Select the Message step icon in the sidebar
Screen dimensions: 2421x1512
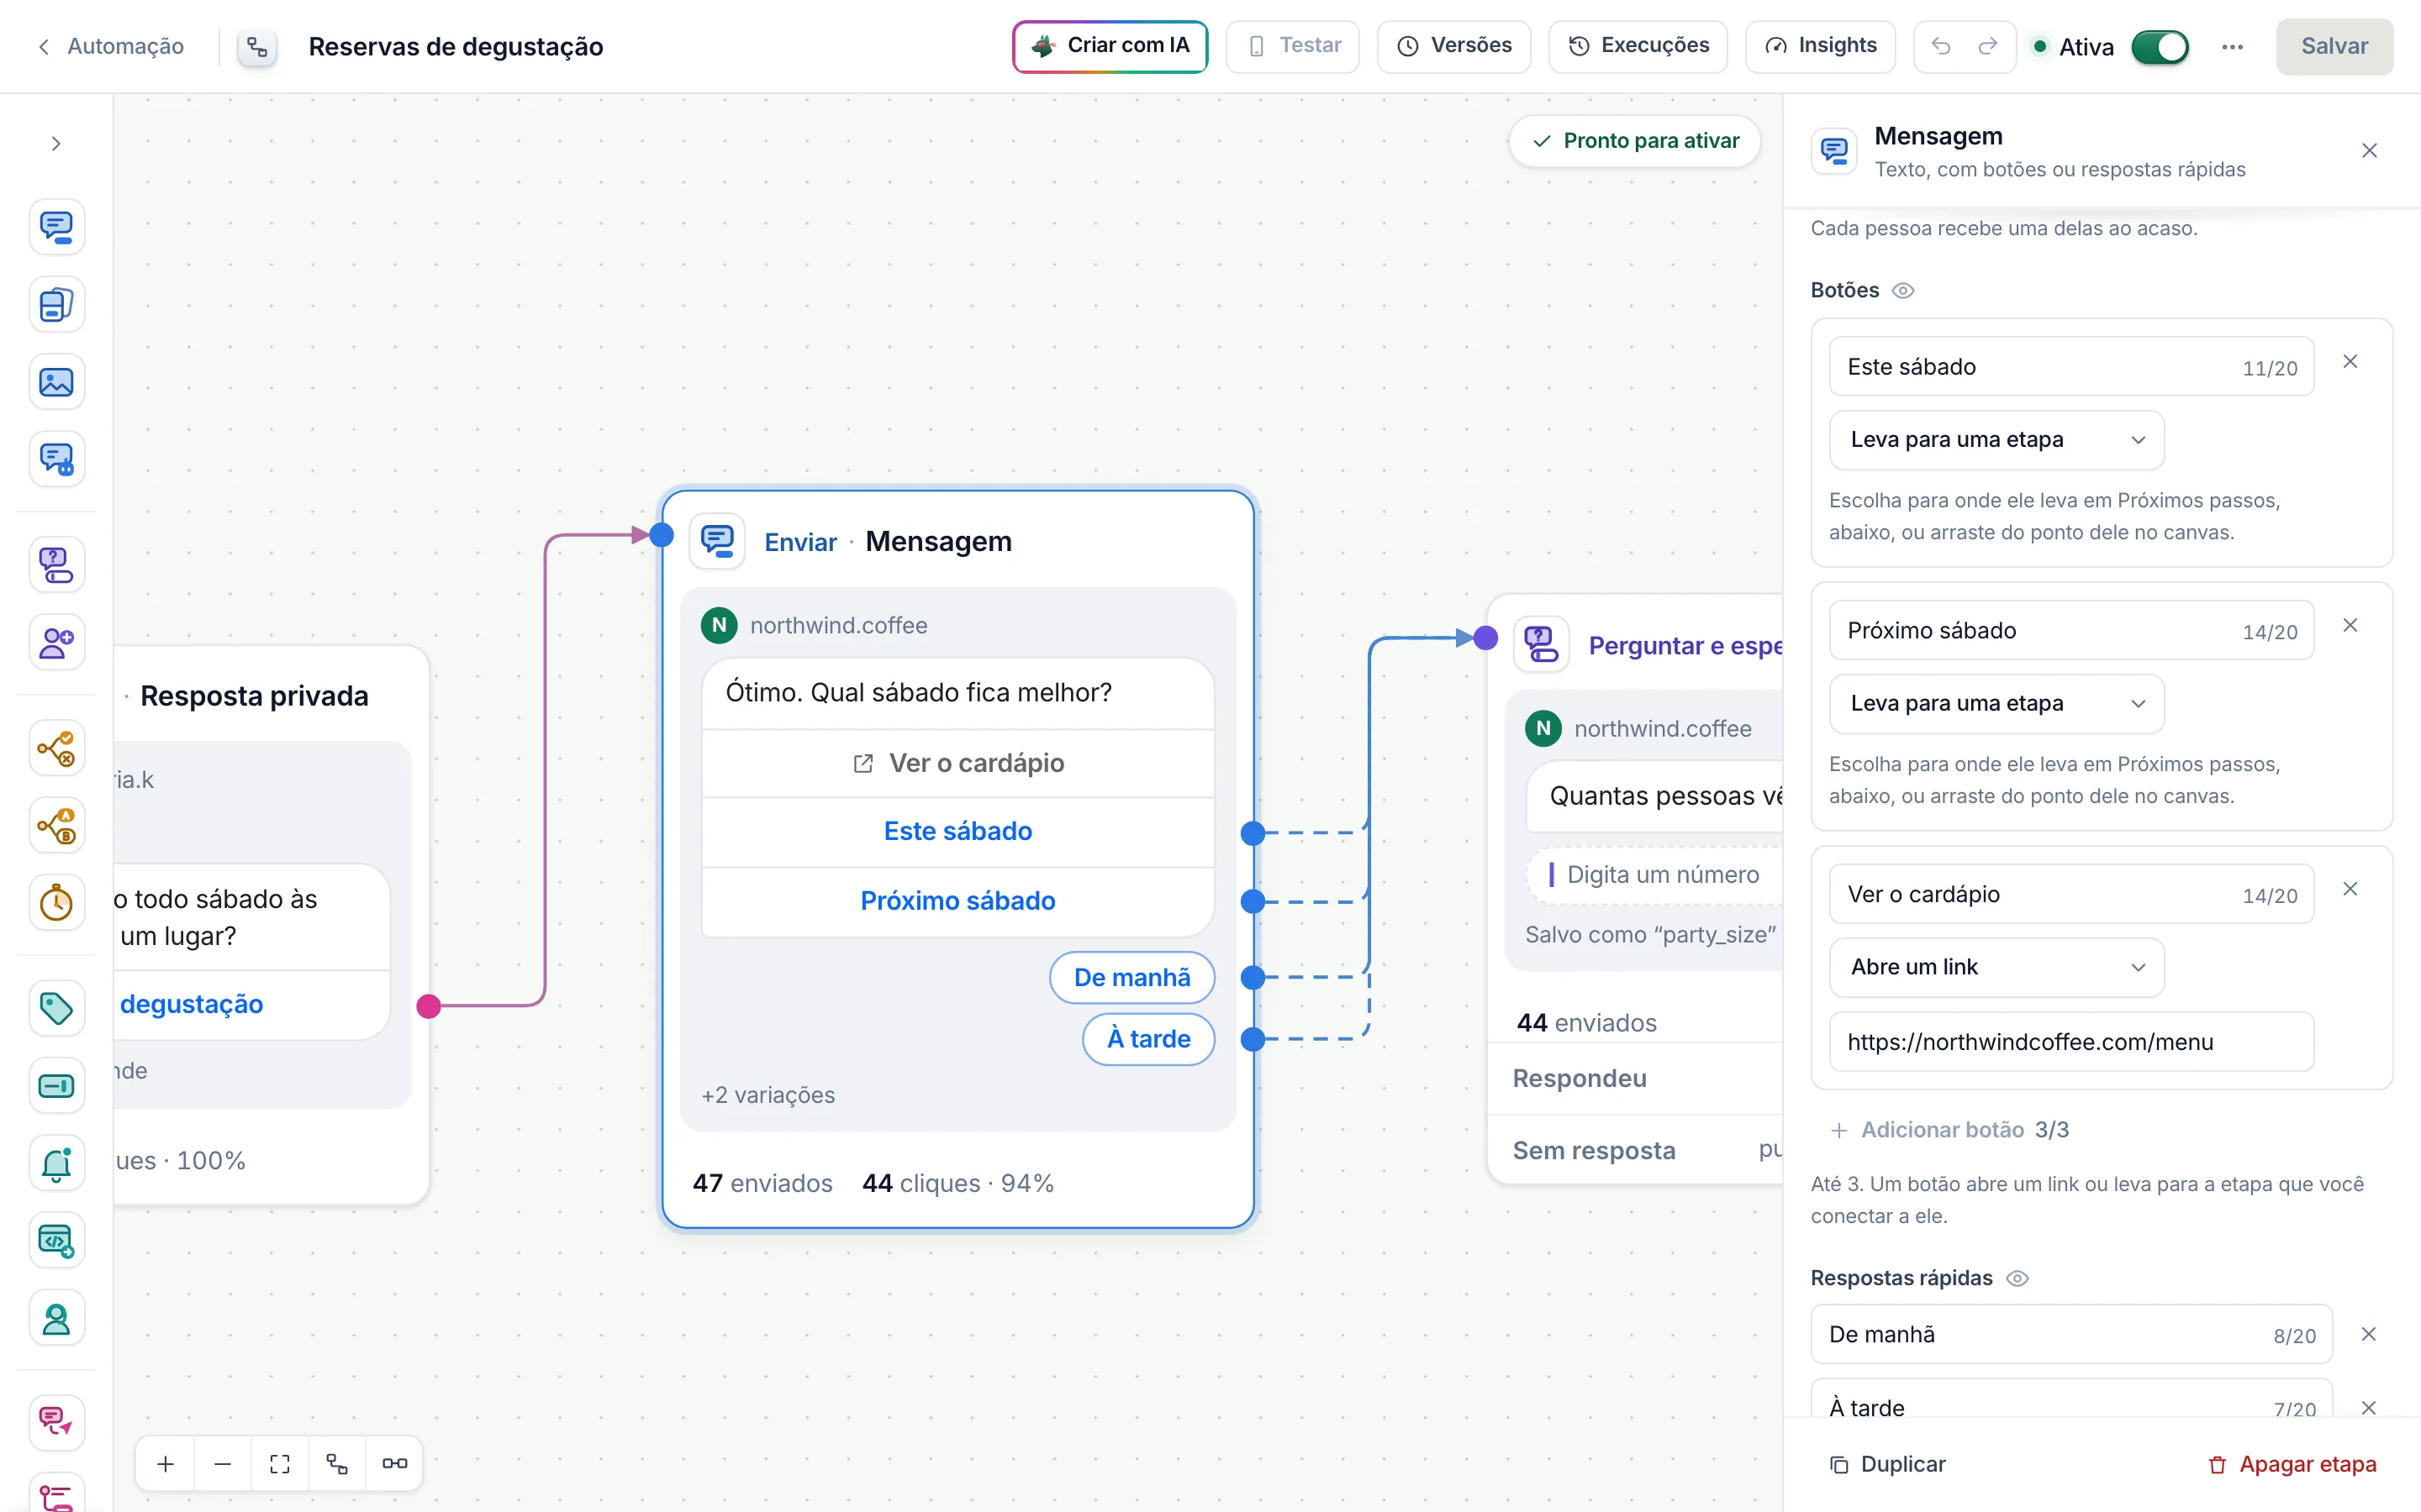[x=56, y=227]
